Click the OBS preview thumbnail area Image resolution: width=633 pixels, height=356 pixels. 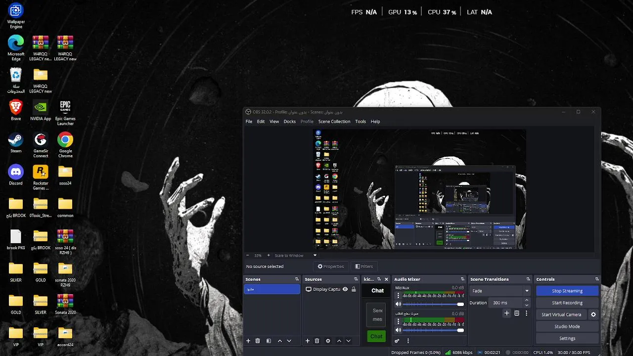(x=420, y=189)
